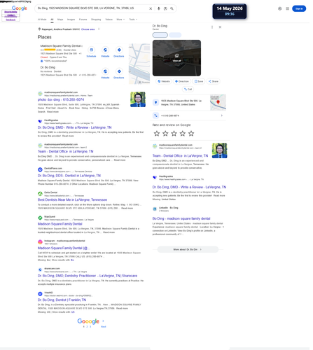Switch to the Maps tab
The width and height of the screenshot is (313, 350).
point(60,20)
